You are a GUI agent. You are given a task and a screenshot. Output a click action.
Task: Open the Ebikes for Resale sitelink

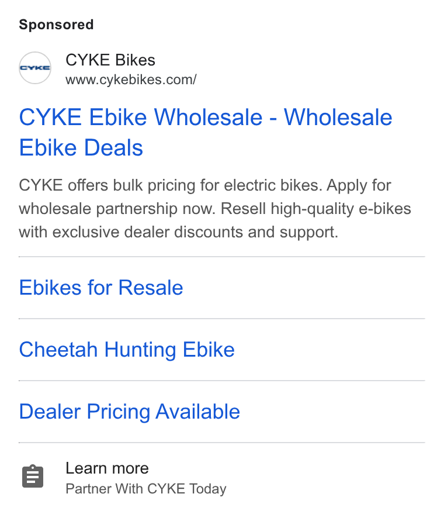click(x=101, y=288)
